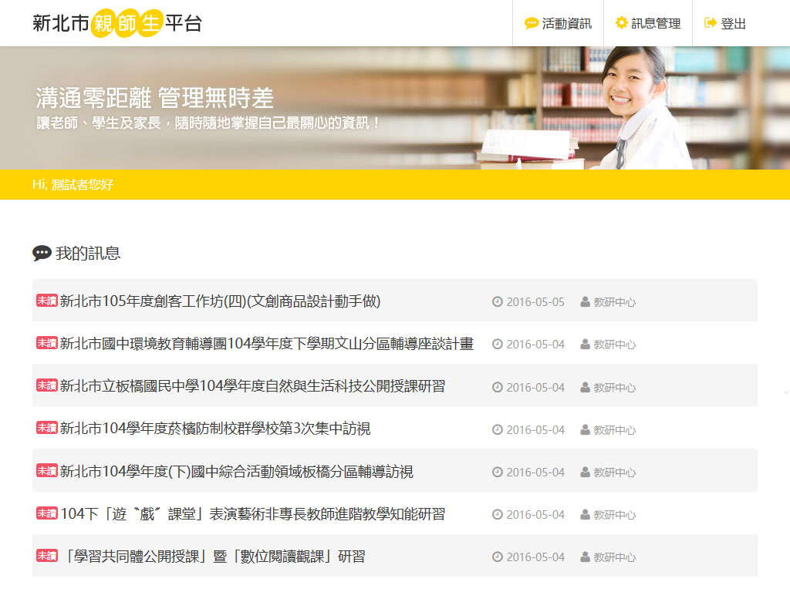Click the 未讀 badge on 環境教育輔導團 row
Screen dimensions: 790x592
(x=47, y=343)
